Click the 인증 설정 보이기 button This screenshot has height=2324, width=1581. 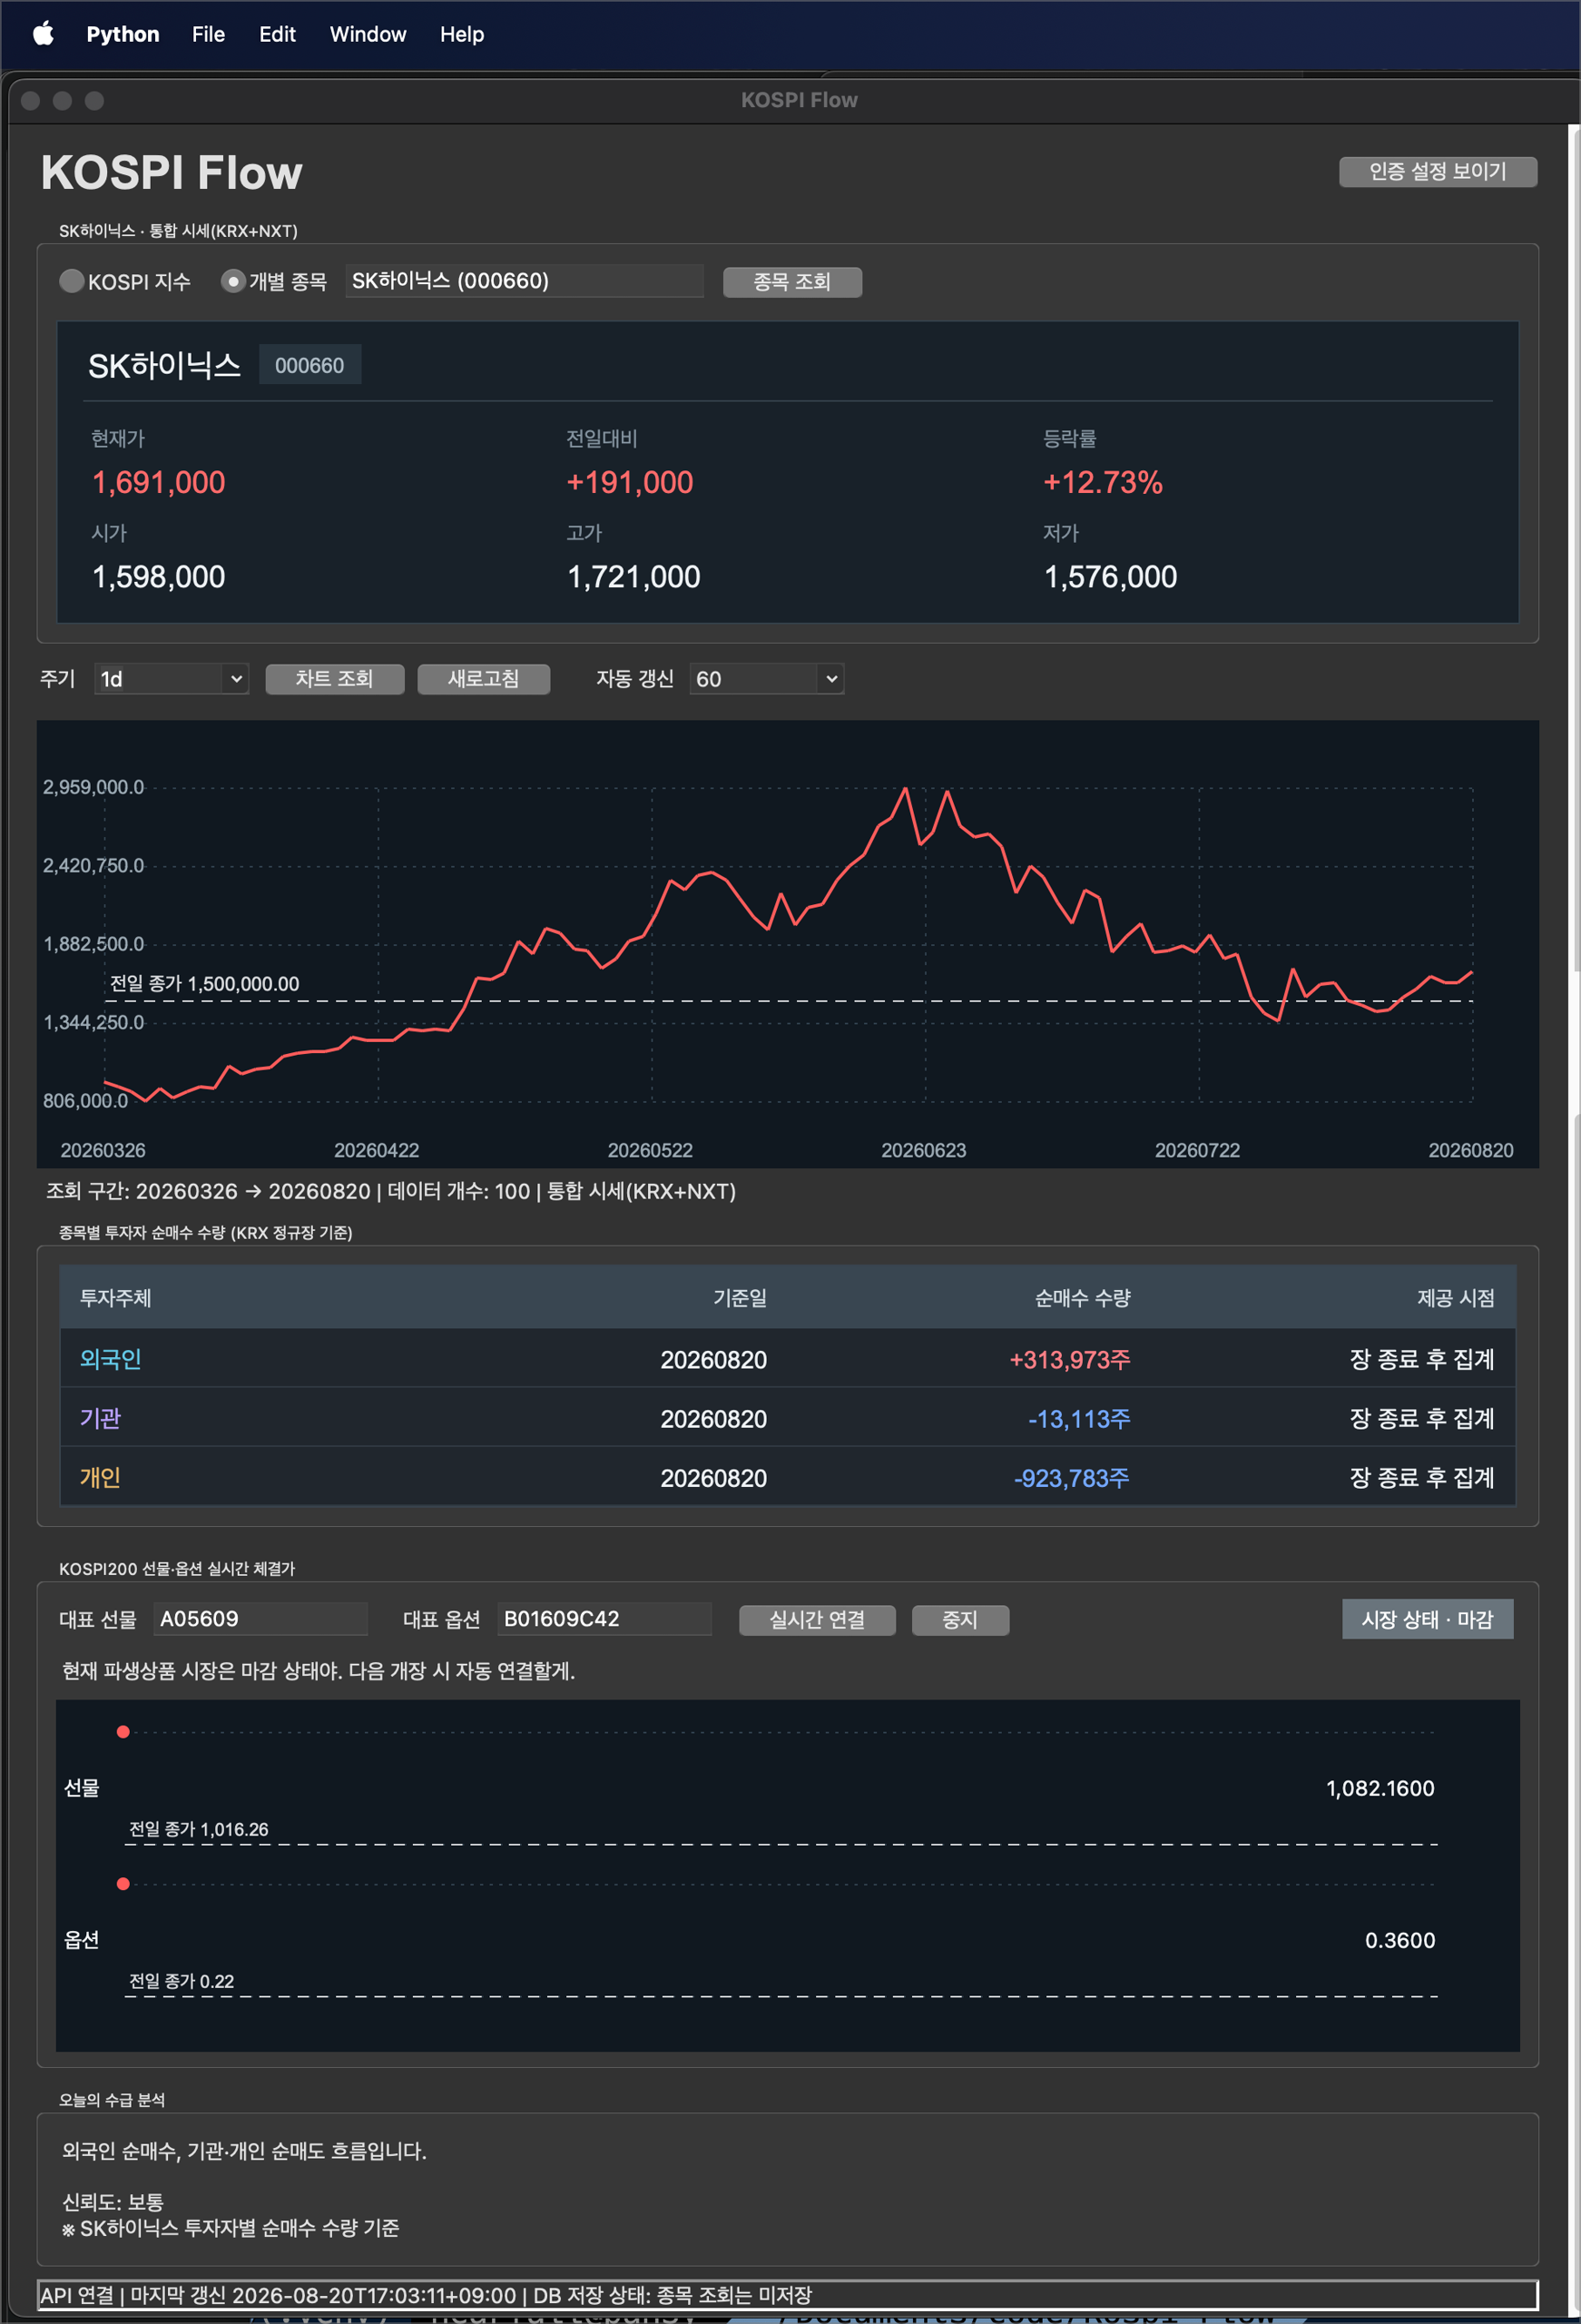[x=1437, y=172]
